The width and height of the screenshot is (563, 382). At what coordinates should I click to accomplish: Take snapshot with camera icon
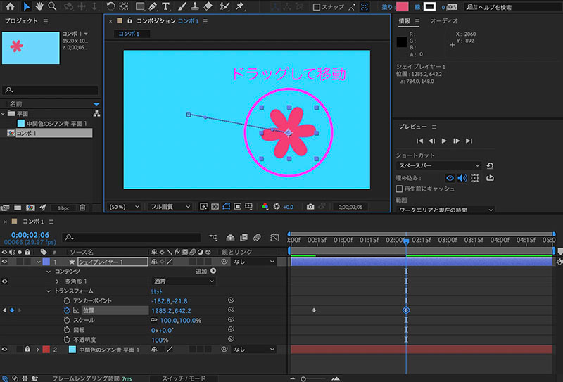point(310,206)
